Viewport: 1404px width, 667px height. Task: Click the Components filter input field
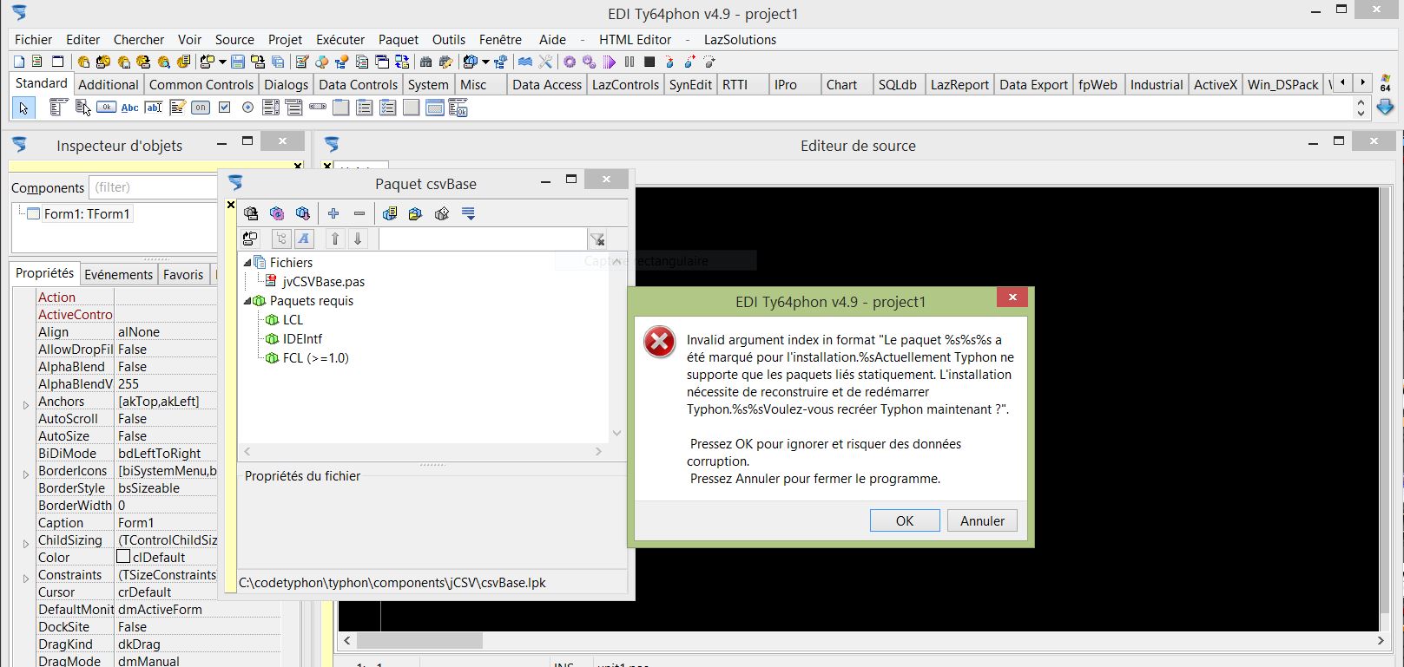point(153,187)
